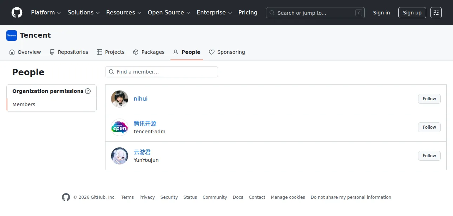Click the Search or jump to field
The height and width of the screenshot is (216, 453).
(x=315, y=13)
